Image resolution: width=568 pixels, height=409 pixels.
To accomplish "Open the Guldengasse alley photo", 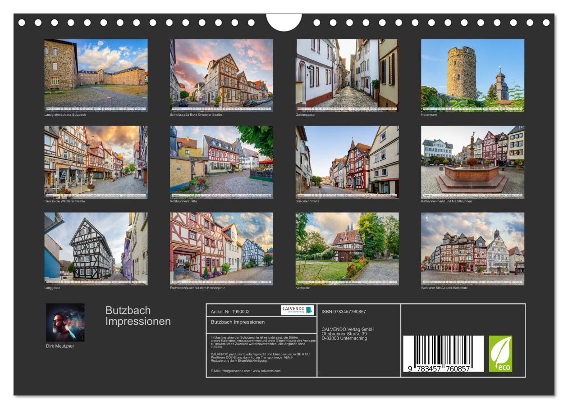I will (347, 75).
